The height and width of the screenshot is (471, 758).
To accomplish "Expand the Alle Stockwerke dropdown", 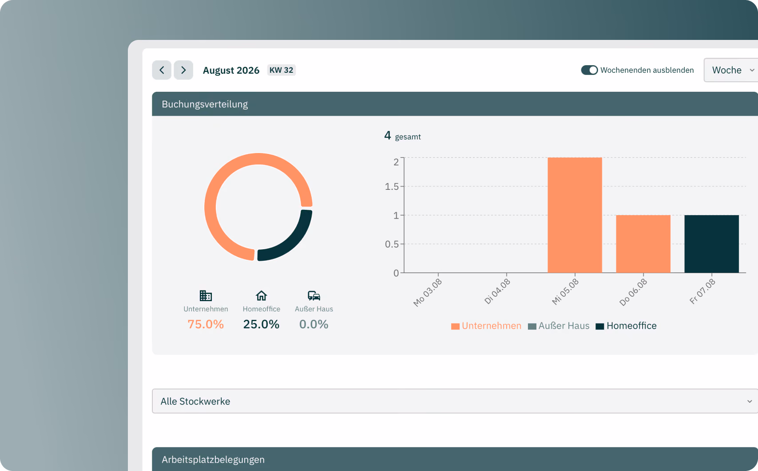I will coord(455,401).
